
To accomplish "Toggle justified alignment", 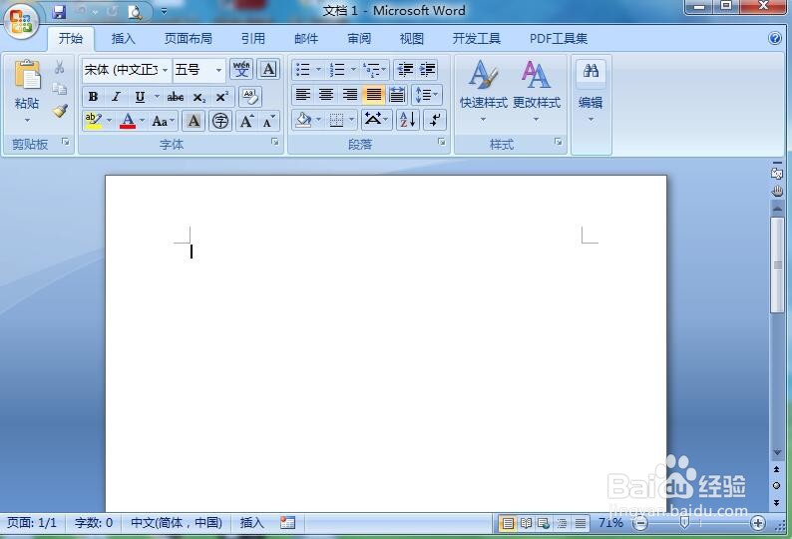I will pyautogui.click(x=373, y=95).
